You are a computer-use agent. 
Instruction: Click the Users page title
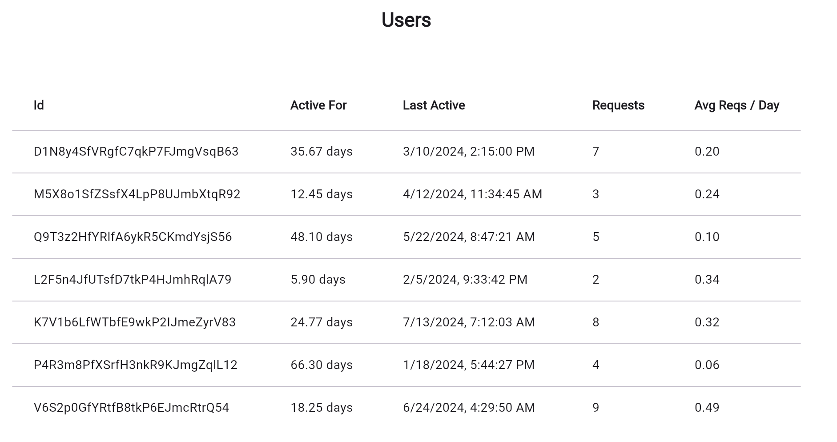[406, 20]
